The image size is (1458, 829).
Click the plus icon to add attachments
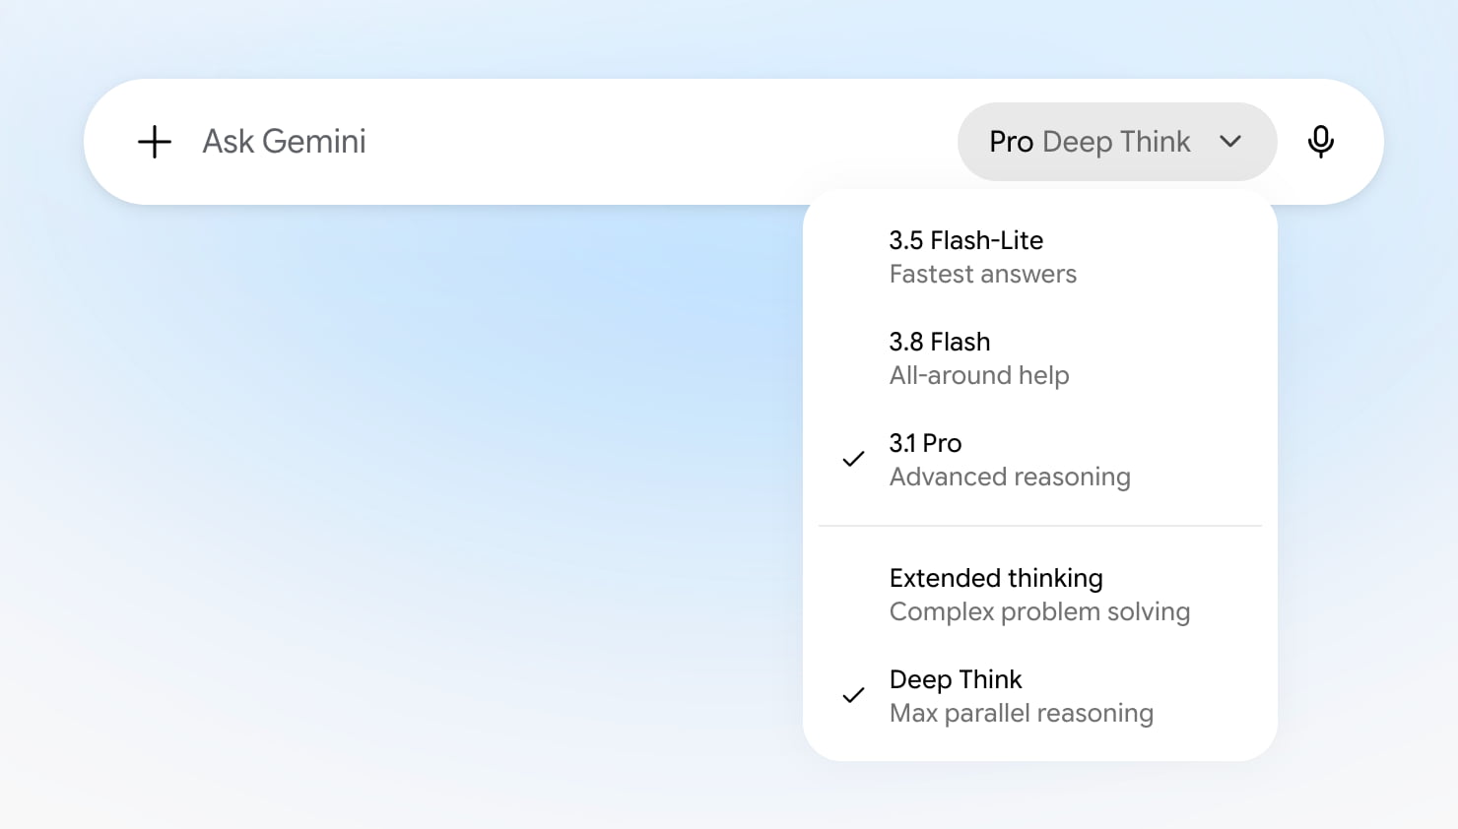coord(154,142)
